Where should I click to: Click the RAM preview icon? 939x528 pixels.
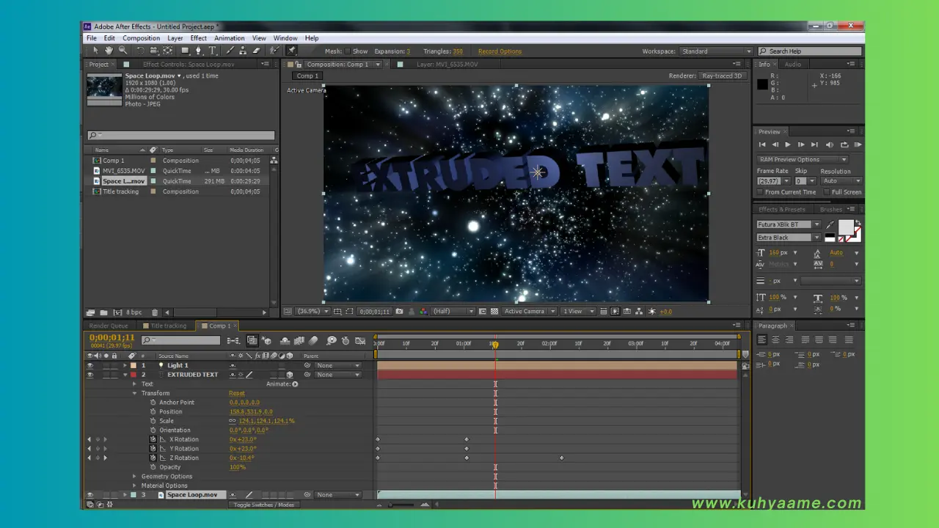point(858,144)
